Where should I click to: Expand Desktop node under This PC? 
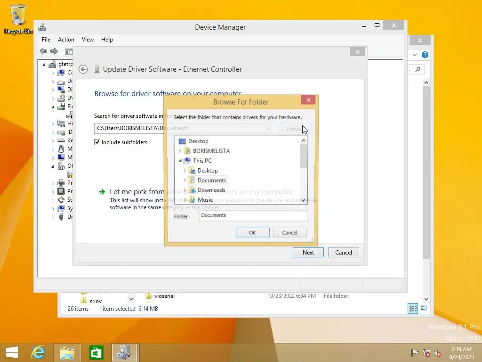(185, 170)
